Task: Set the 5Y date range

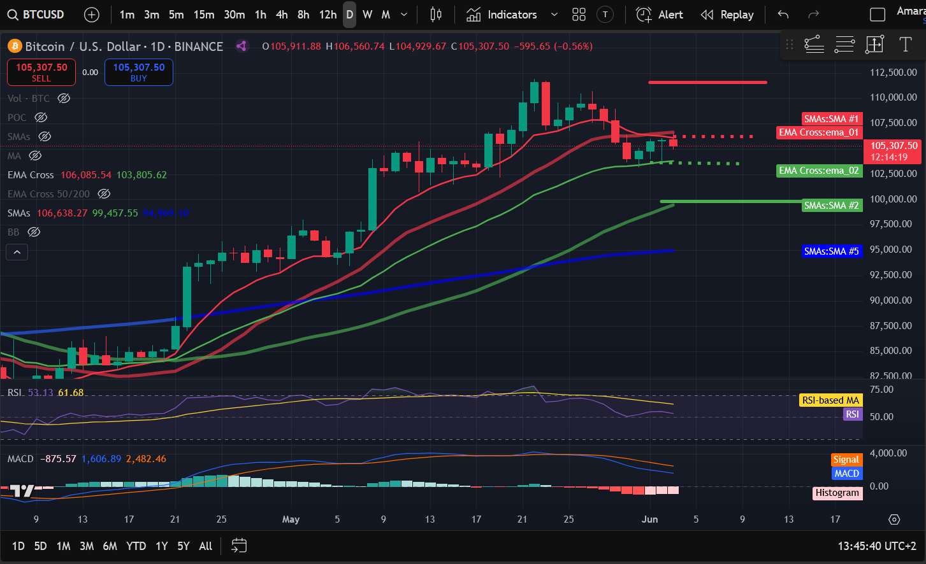Action: 183,546
